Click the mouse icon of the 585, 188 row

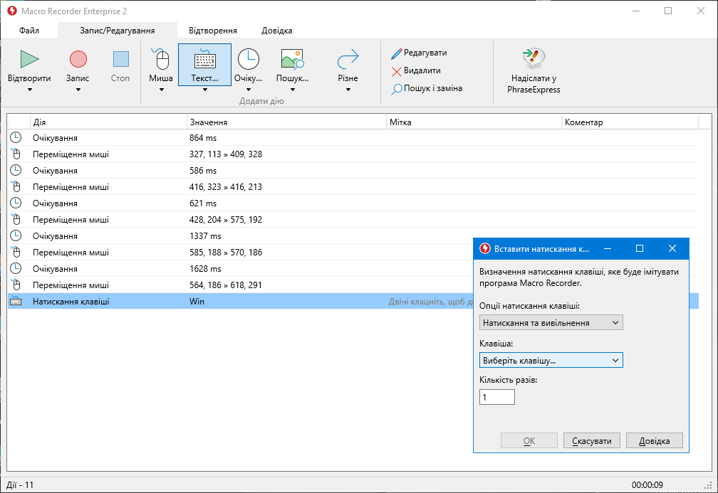16,253
